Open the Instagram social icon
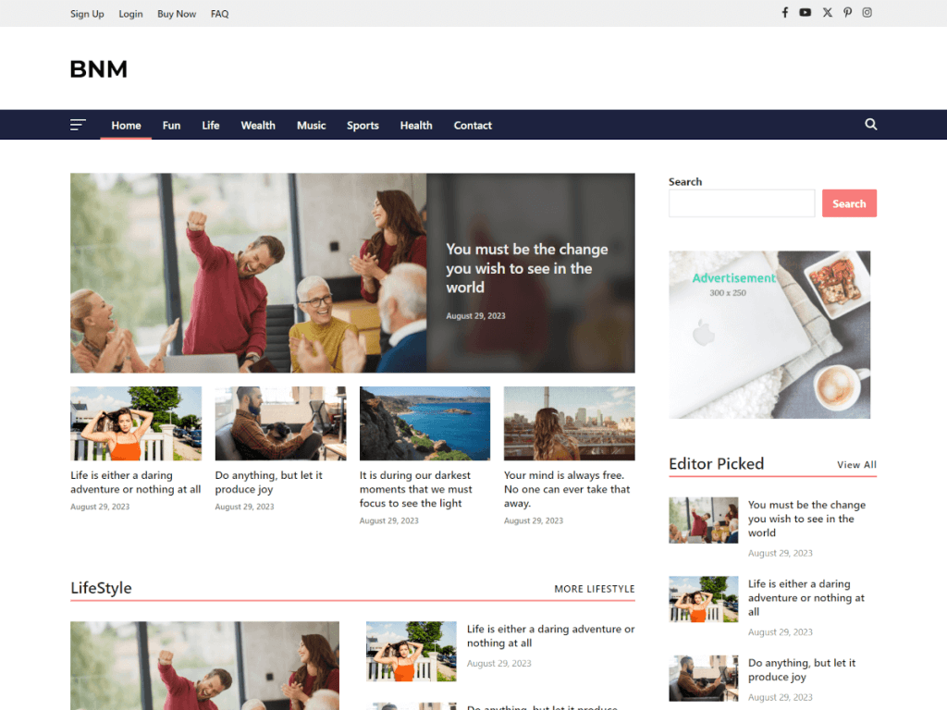This screenshot has height=710, width=947. pyautogui.click(x=867, y=13)
